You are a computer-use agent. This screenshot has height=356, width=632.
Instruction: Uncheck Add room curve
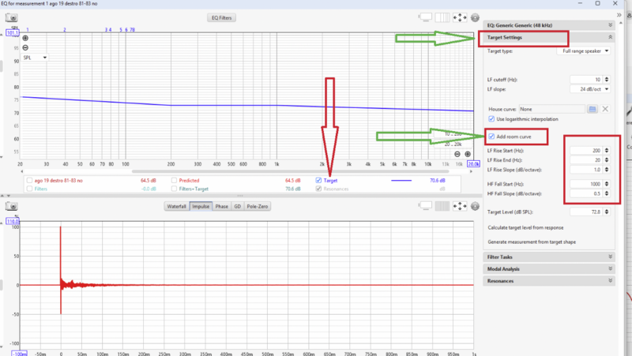(x=491, y=137)
